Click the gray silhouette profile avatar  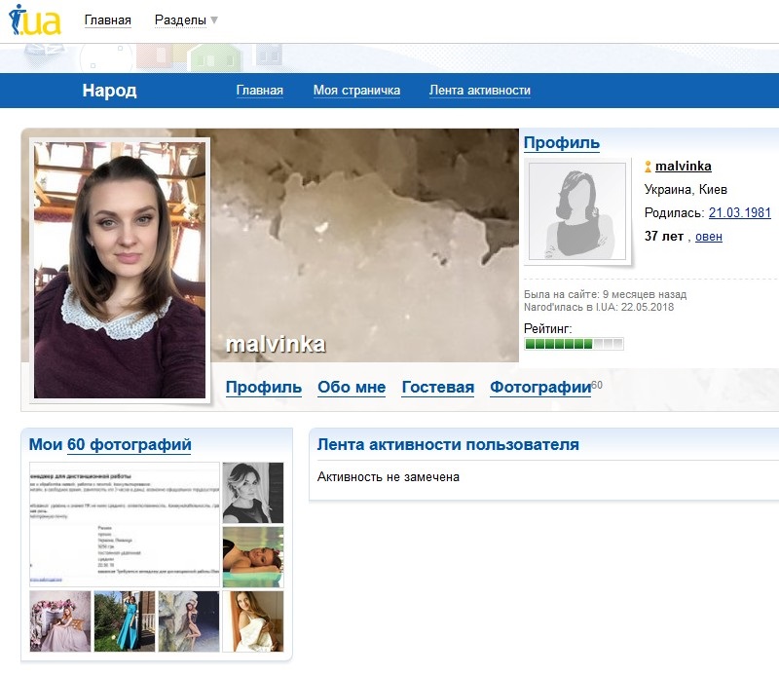(578, 211)
